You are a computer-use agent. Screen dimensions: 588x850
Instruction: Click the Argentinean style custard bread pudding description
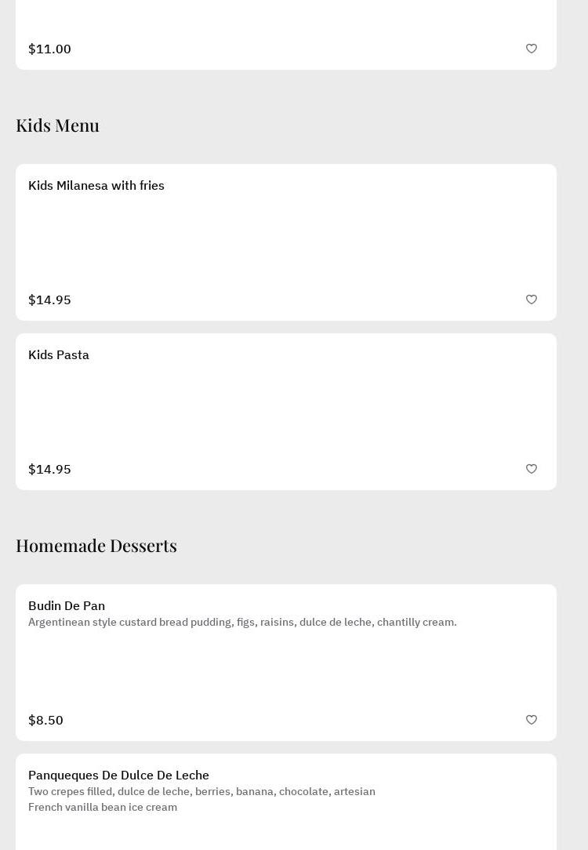pos(242,623)
